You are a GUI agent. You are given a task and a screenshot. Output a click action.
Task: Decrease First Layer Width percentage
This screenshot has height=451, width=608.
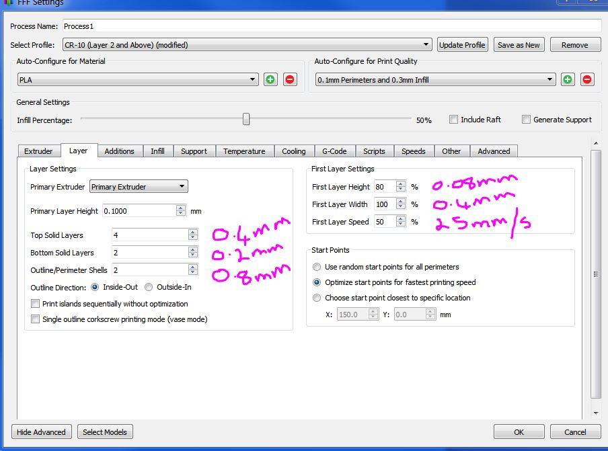pyautogui.click(x=401, y=206)
